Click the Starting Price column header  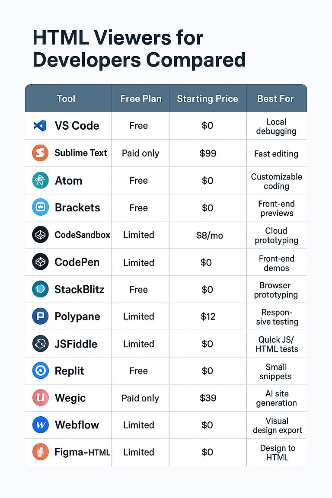tap(207, 99)
